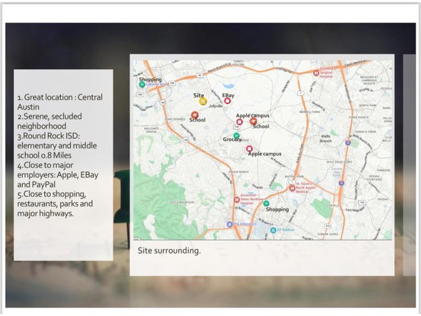Click the School marker beside Apple campus
The image size is (421, 316).
[x=253, y=121]
